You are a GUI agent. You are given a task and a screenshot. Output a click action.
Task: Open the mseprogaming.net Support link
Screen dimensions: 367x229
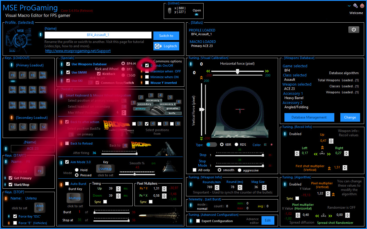pyautogui.click(x=78, y=51)
